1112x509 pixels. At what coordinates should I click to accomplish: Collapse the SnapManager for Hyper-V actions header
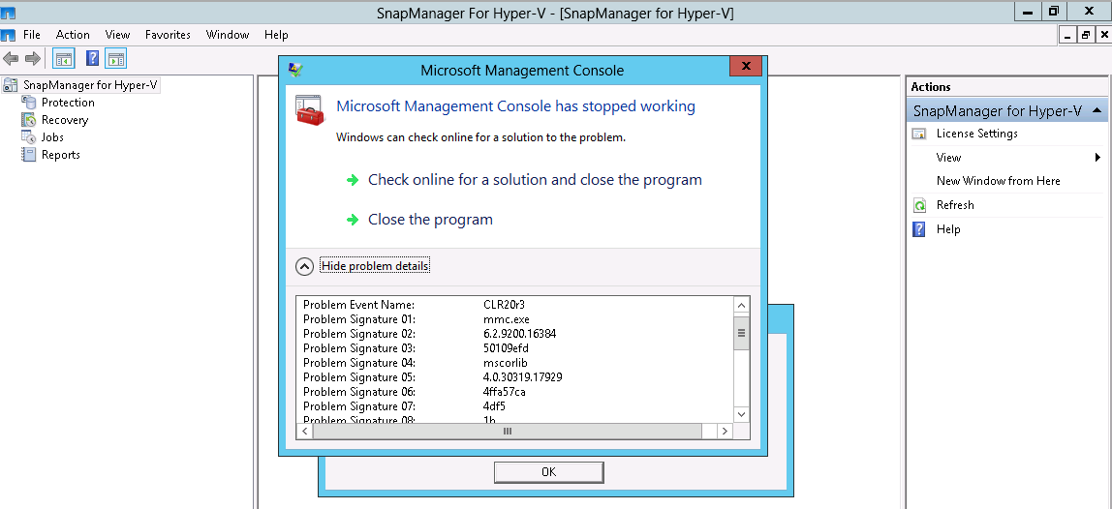pyautogui.click(x=1097, y=110)
